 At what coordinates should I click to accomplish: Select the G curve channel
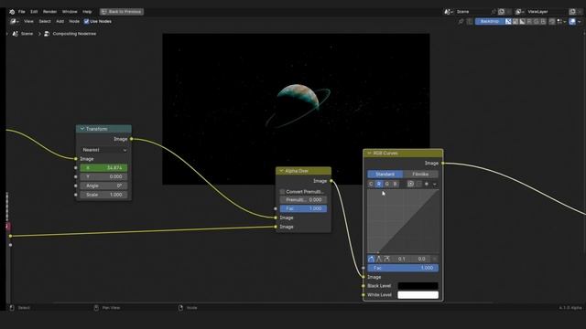tap(386, 184)
